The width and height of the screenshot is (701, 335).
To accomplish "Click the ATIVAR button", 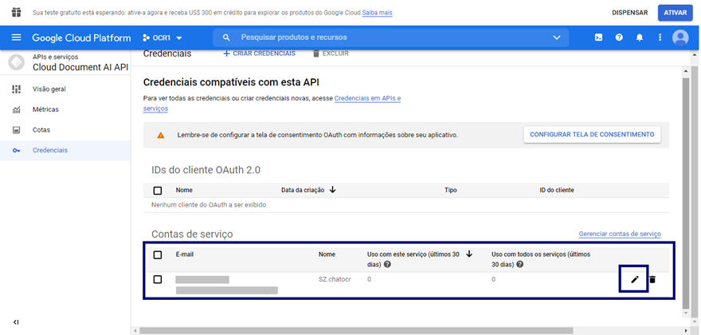I will pyautogui.click(x=675, y=13).
